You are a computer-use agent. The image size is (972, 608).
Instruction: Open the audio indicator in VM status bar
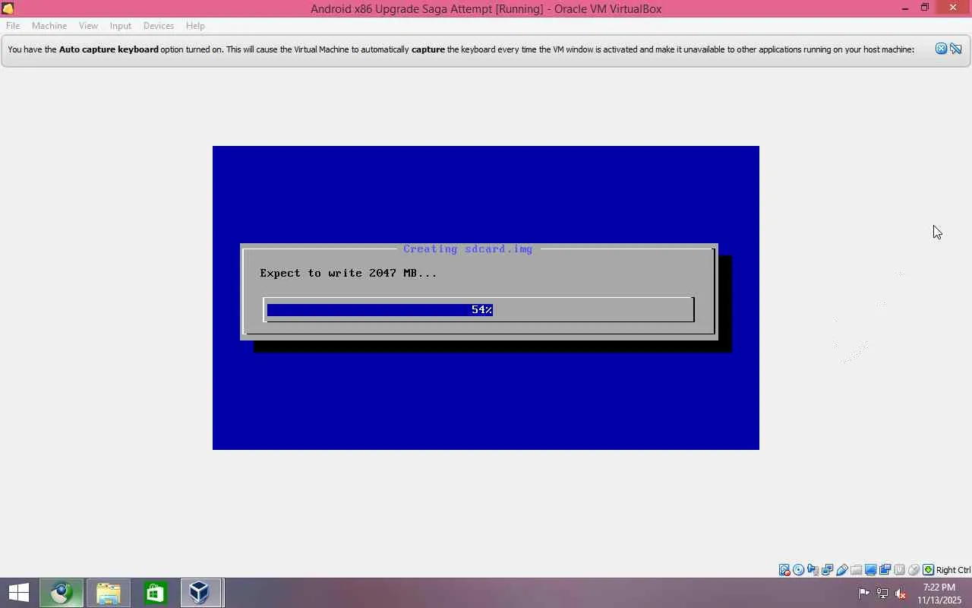[x=813, y=570]
